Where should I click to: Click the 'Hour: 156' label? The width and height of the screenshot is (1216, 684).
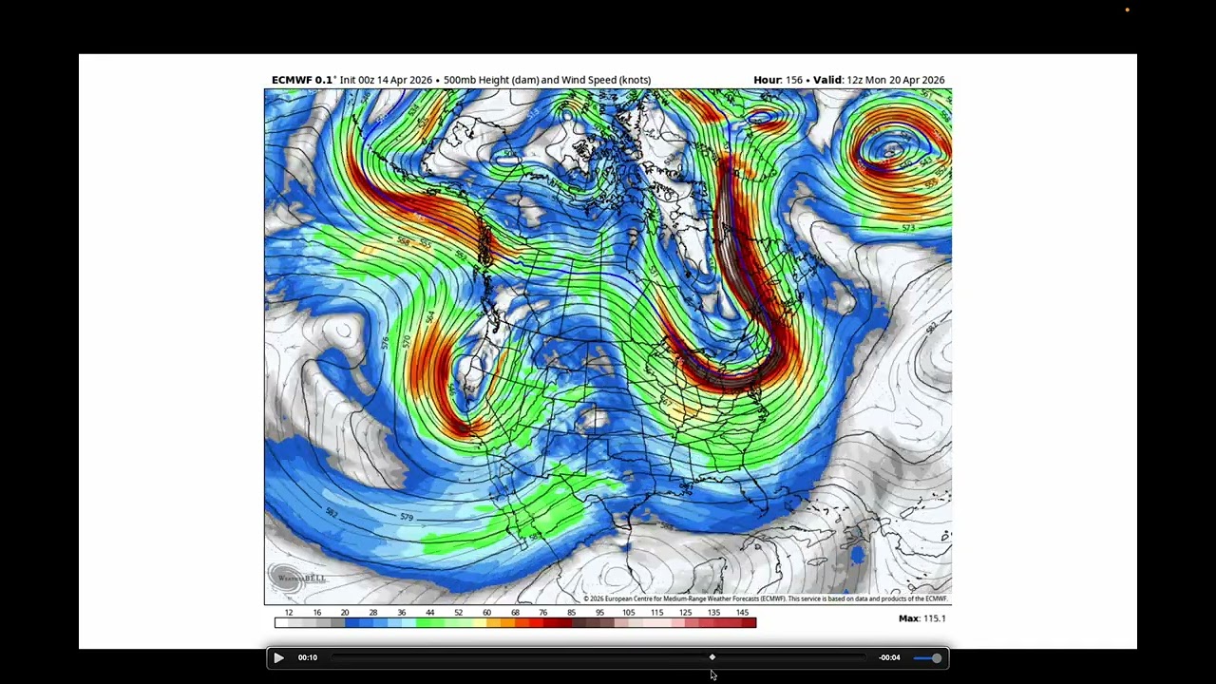pos(778,80)
